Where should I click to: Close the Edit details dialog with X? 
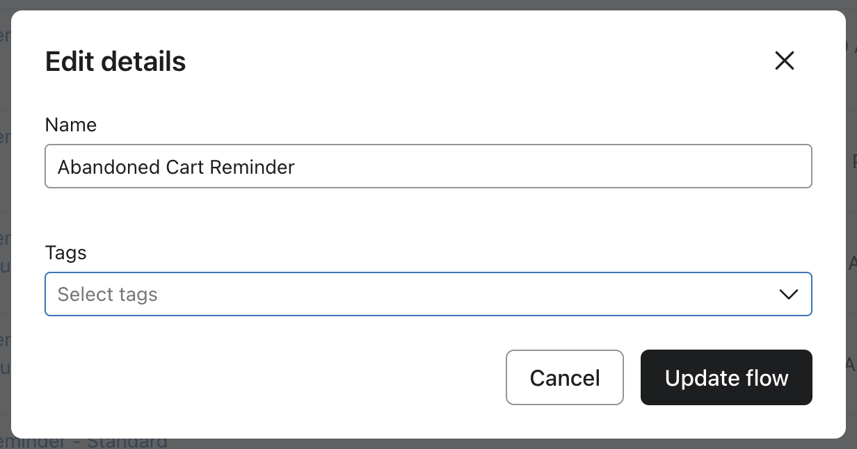[784, 61]
